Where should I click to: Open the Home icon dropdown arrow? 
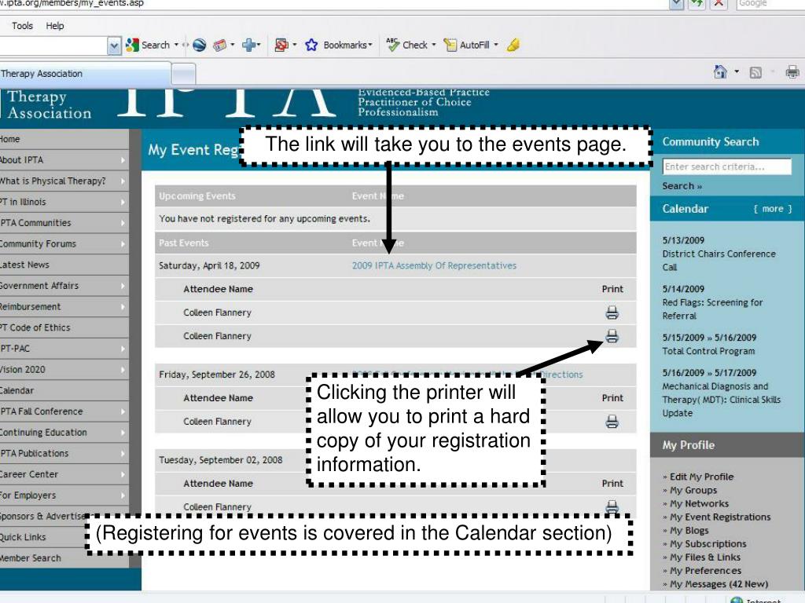click(737, 71)
